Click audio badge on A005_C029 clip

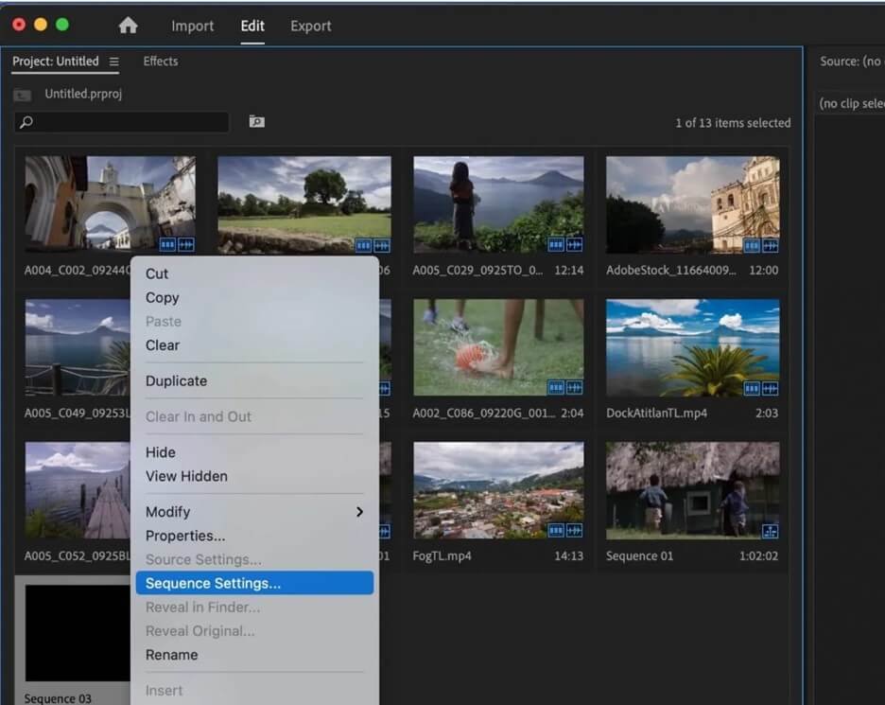pyautogui.click(x=575, y=244)
